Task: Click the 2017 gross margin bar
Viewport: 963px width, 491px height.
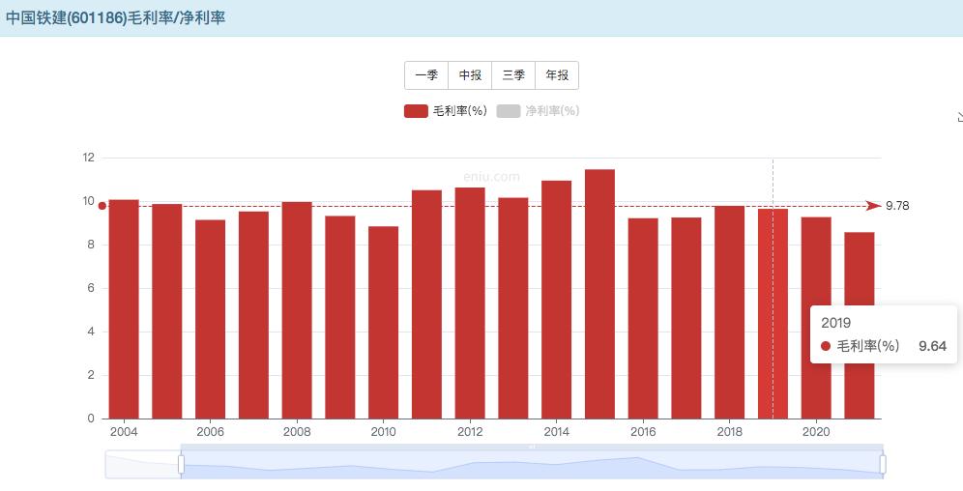Action: (x=686, y=318)
